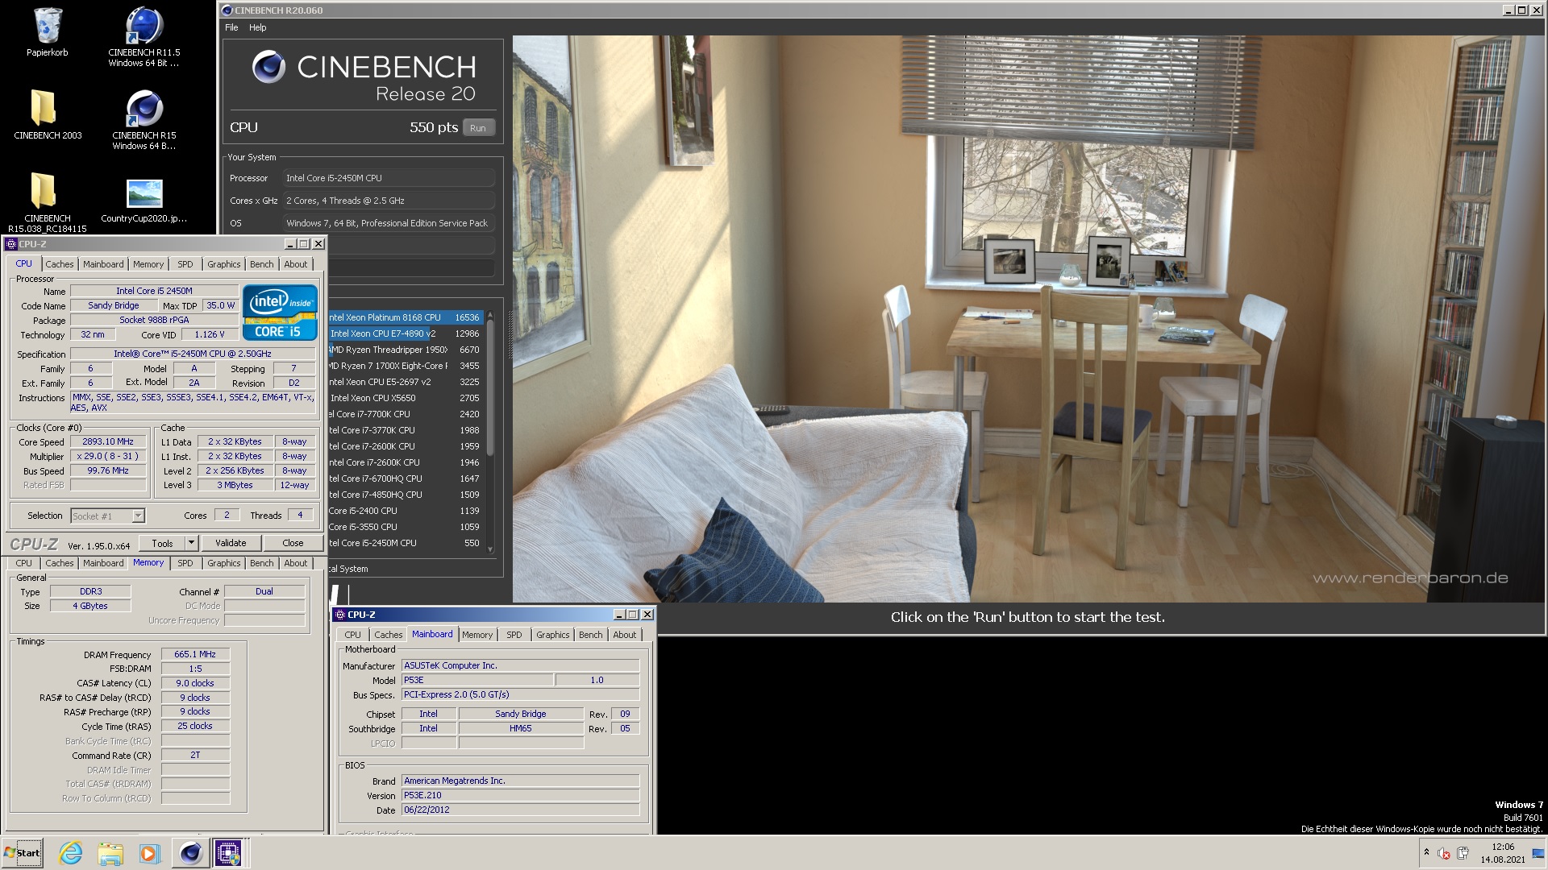This screenshot has width=1548, height=870.
Task: Click the Processor field Intel Core i5-2450M CPU
Action: [389, 178]
